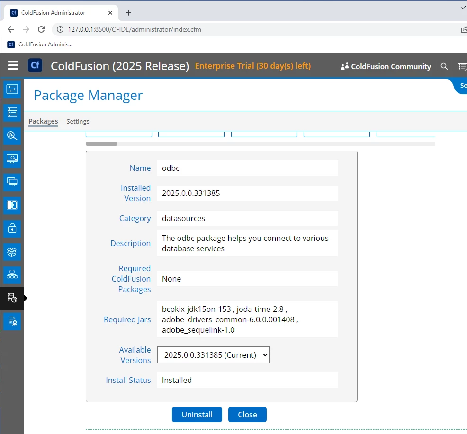Image resolution: width=467 pixels, height=434 pixels.
Task: Click the Name field value odbc
Action: pyautogui.click(x=248, y=168)
